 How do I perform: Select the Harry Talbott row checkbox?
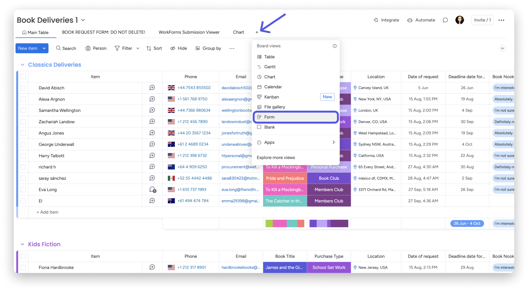coord(23,156)
